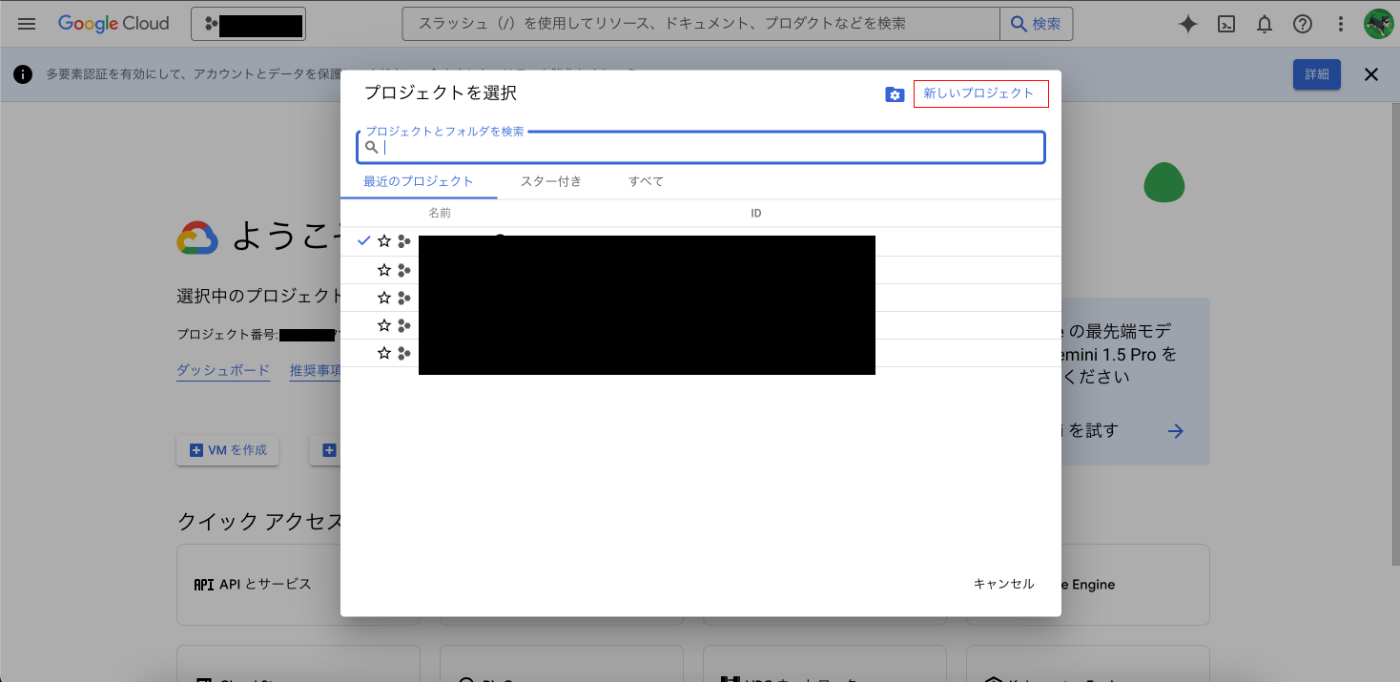Click キャンセル to close the dialog
Image resolution: width=1400 pixels, height=682 pixels.
[x=1003, y=584]
